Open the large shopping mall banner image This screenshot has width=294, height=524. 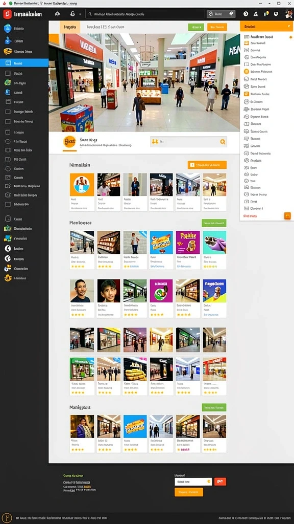(144, 82)
